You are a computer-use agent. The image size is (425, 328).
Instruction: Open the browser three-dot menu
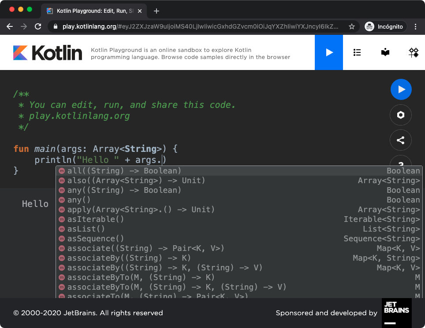[x=415, y=26]
